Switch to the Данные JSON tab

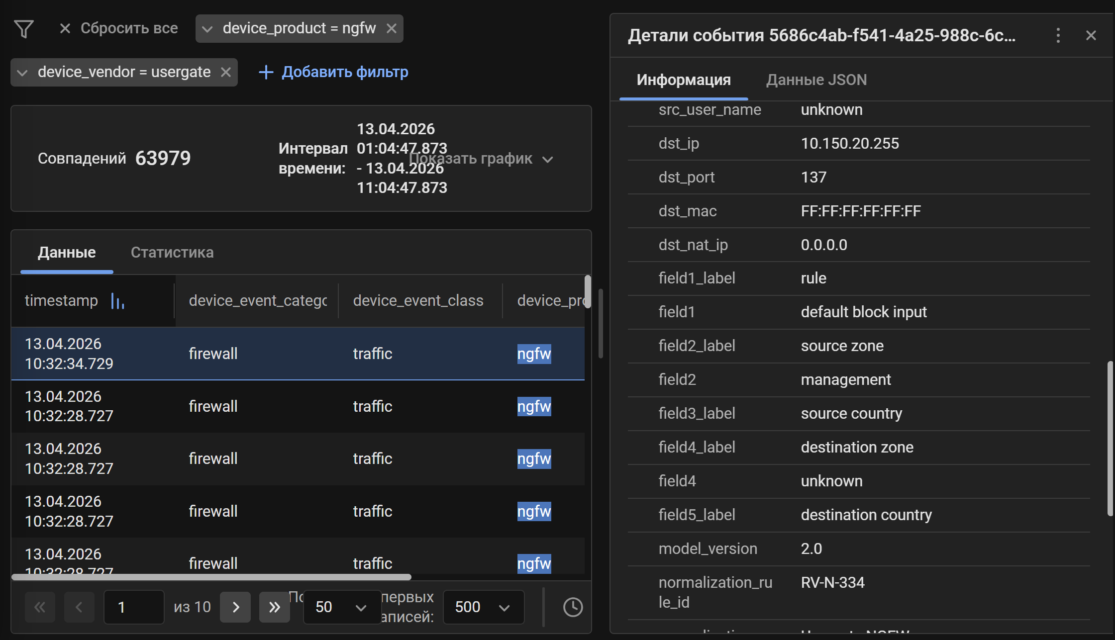816,80
